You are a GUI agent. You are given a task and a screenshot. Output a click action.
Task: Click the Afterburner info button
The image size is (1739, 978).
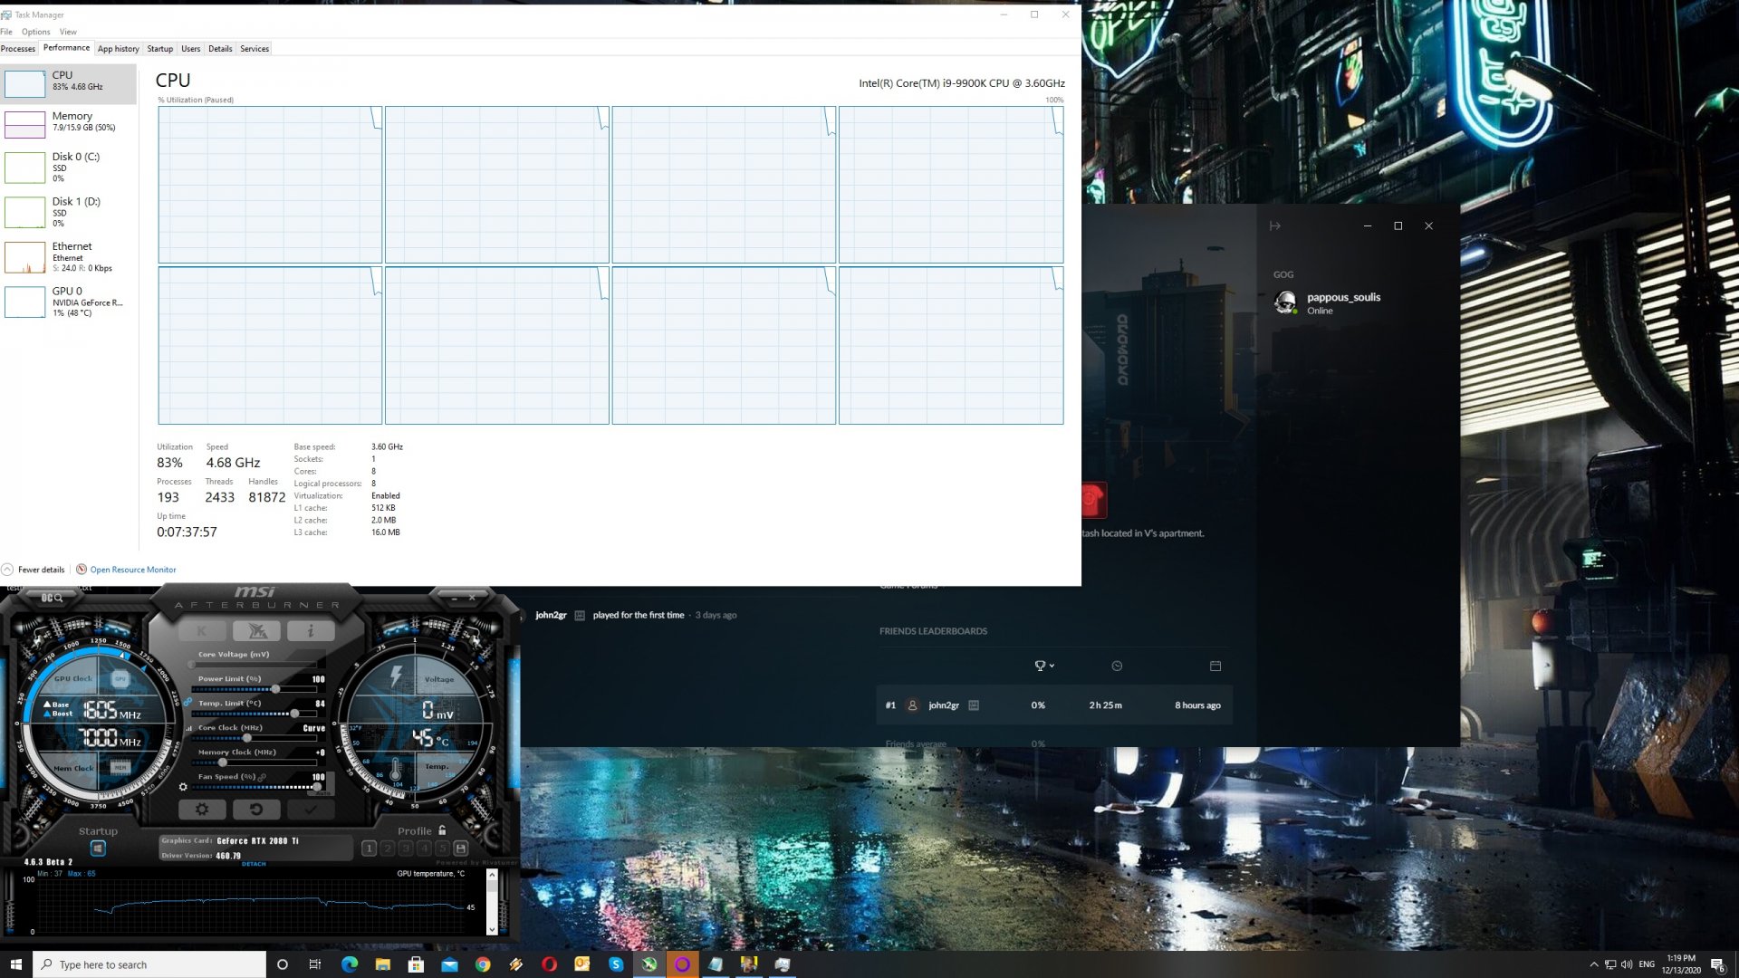click(311, 631)
